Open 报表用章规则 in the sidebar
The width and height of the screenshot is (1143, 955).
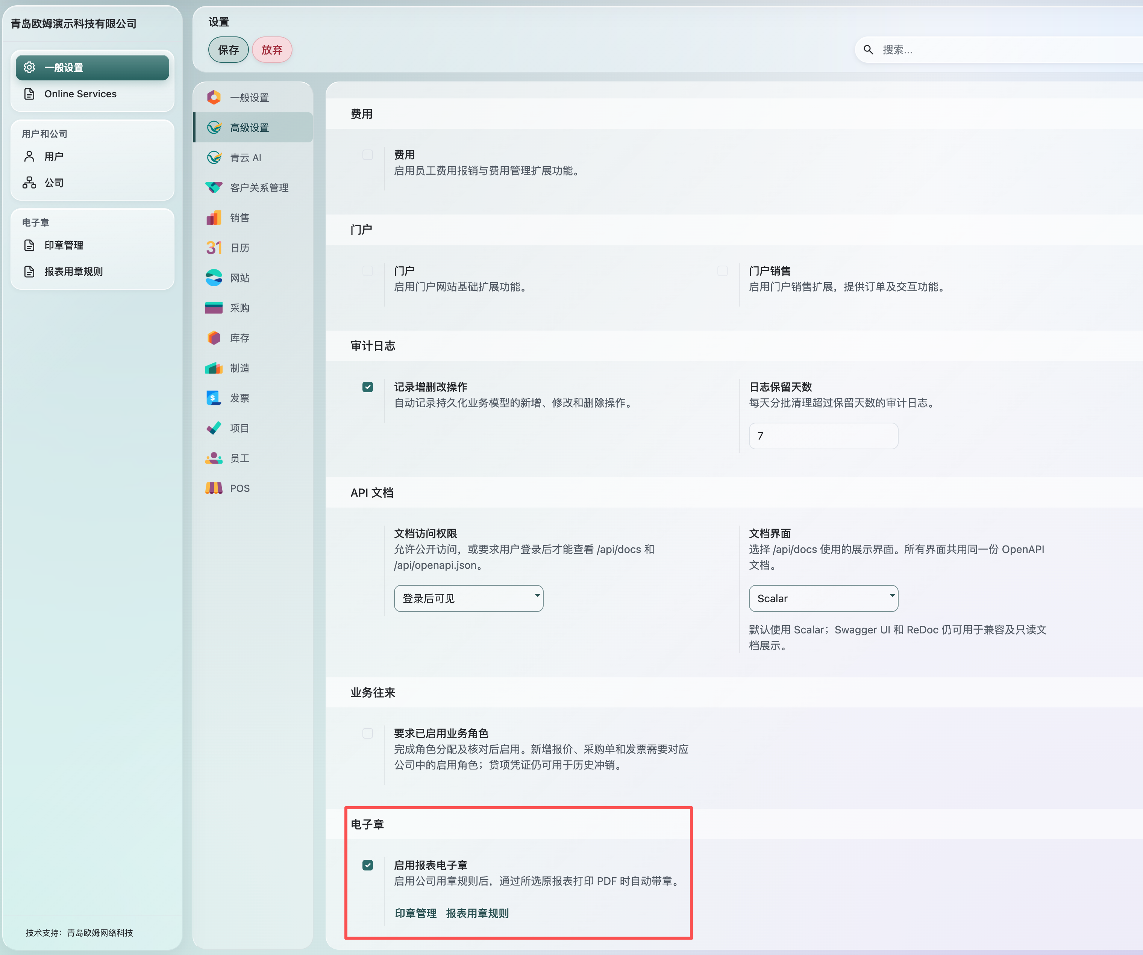[92, 271]
